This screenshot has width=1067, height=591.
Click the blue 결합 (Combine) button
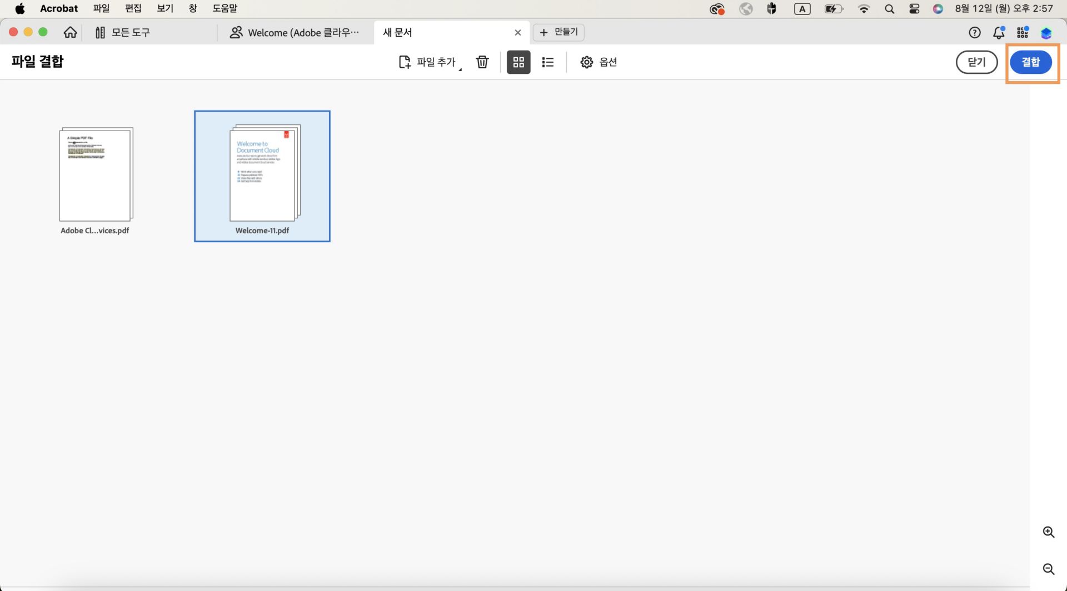(x=1031, y=62)
